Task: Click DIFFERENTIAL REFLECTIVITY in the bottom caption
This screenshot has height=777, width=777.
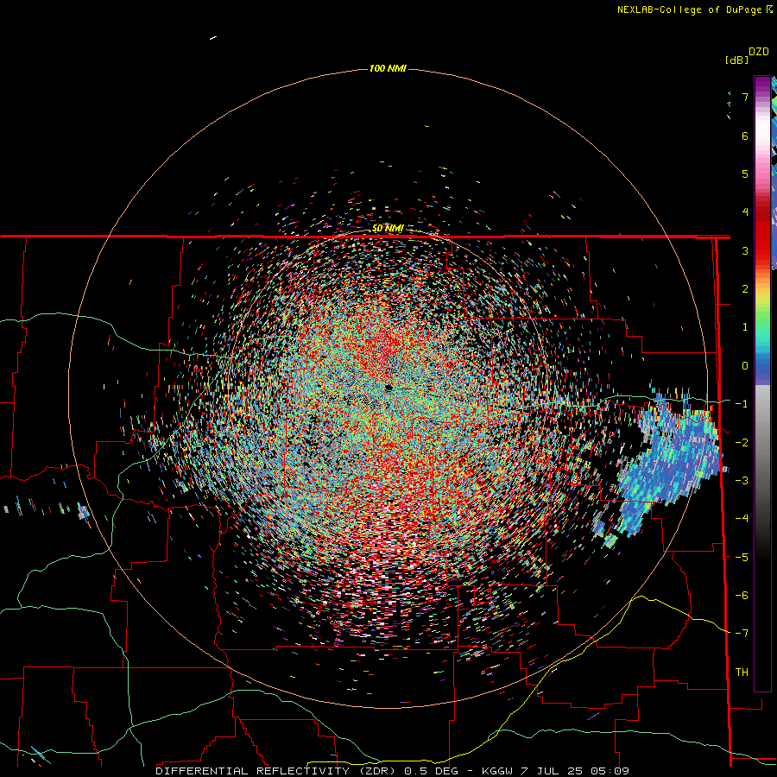Action: click(x=253, y=771)
